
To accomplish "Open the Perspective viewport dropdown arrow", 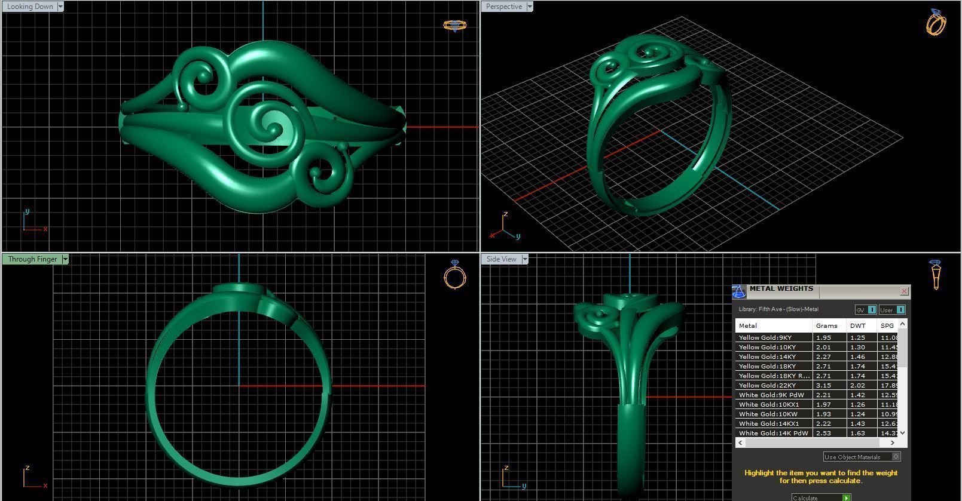I will click(529, 7).
